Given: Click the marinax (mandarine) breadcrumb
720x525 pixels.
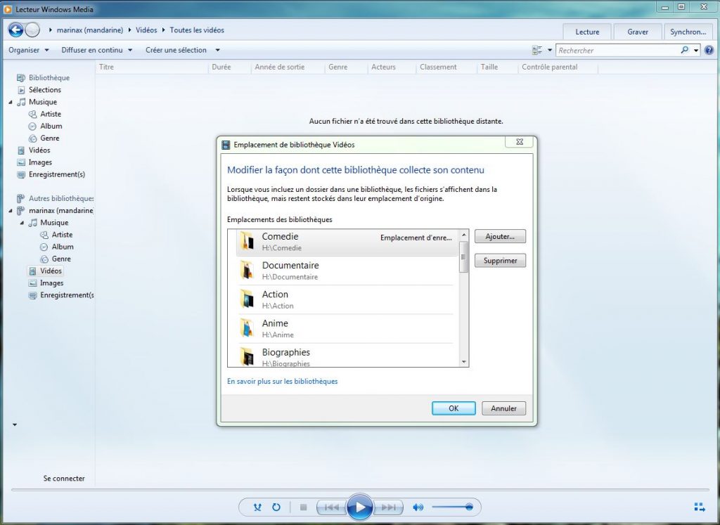Looking at the screenshot, I should [90, 30].
